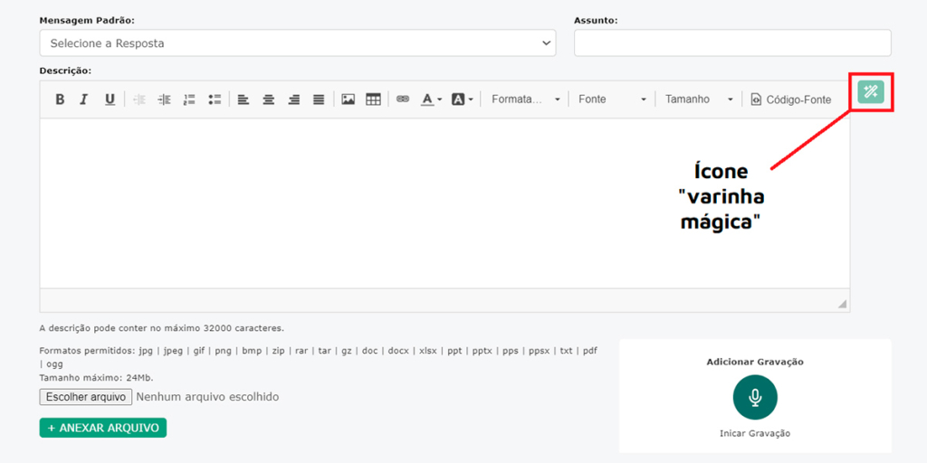927x463 pixels.
Task: Open the Tamanho font size dropdown
Action: [699, 99]
